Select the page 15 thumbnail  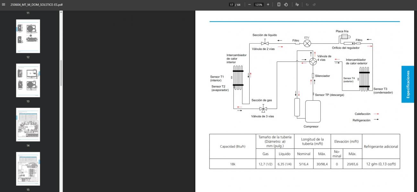tap(28, 169)
